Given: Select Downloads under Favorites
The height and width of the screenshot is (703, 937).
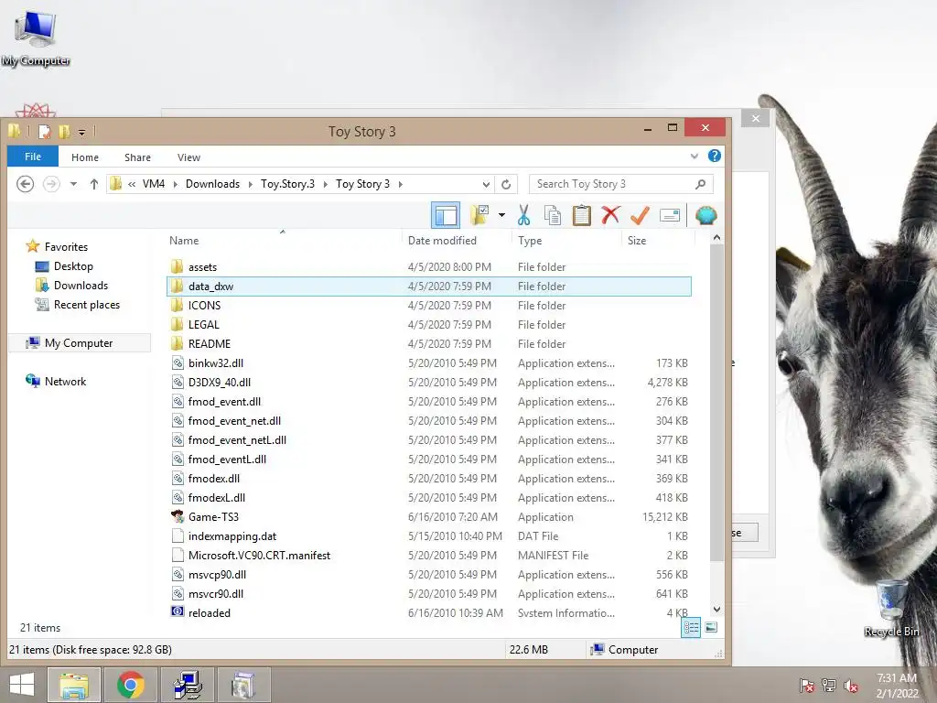Looking at the screenshot, I should [x=81, y=286].
